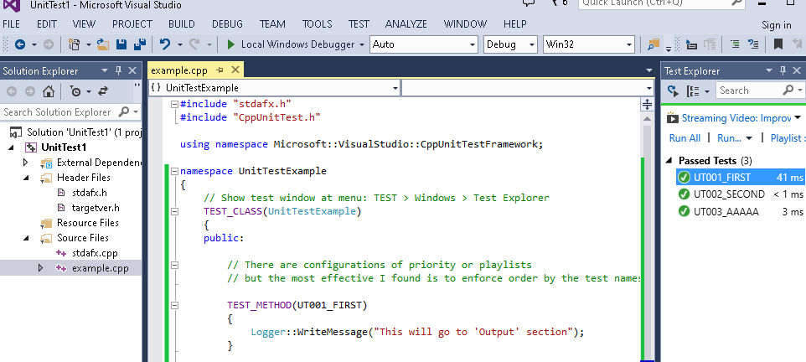The height and width of the screenshot is (362, 806).
Task: Click the member list popup toolbar icon
Action: [691, 44]
